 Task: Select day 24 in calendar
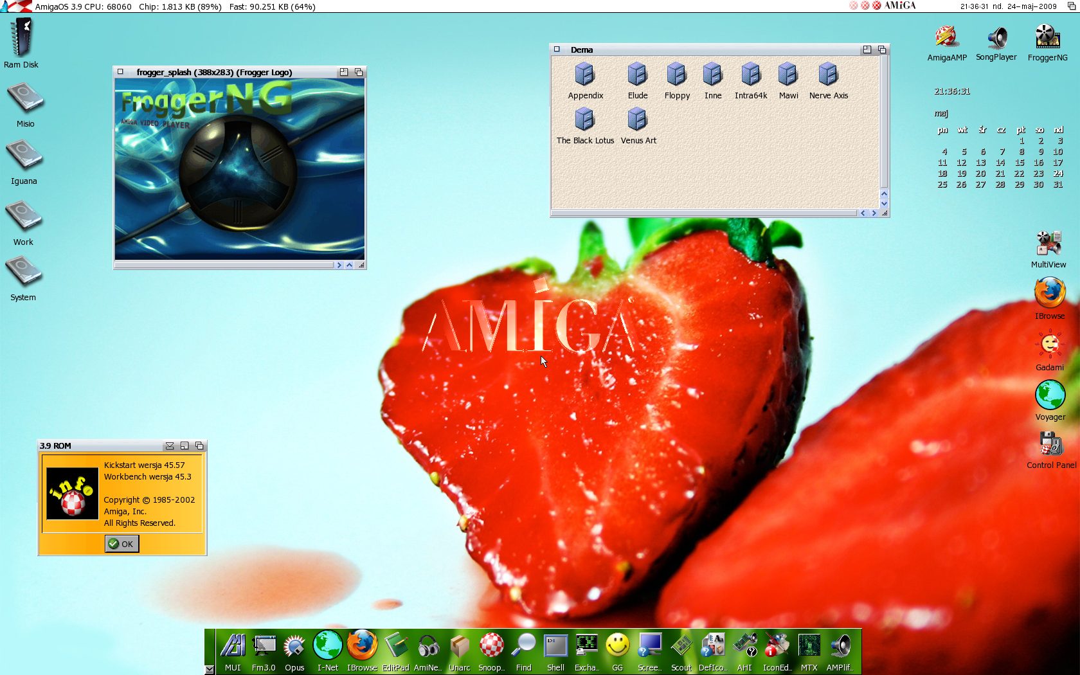coord(1057,174)
